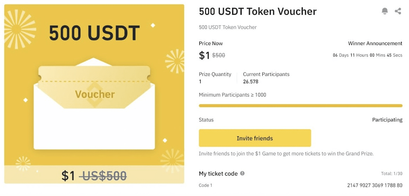Click the Current Participants count
The width and height of the screenshot is (409, 196).
250,82
